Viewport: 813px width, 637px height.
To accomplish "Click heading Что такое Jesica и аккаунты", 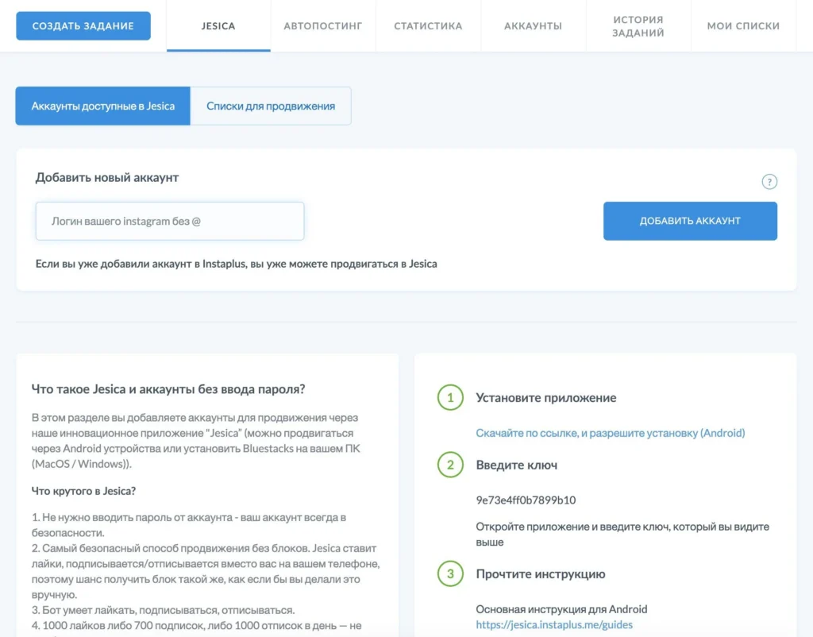I will tap(168, 389).
